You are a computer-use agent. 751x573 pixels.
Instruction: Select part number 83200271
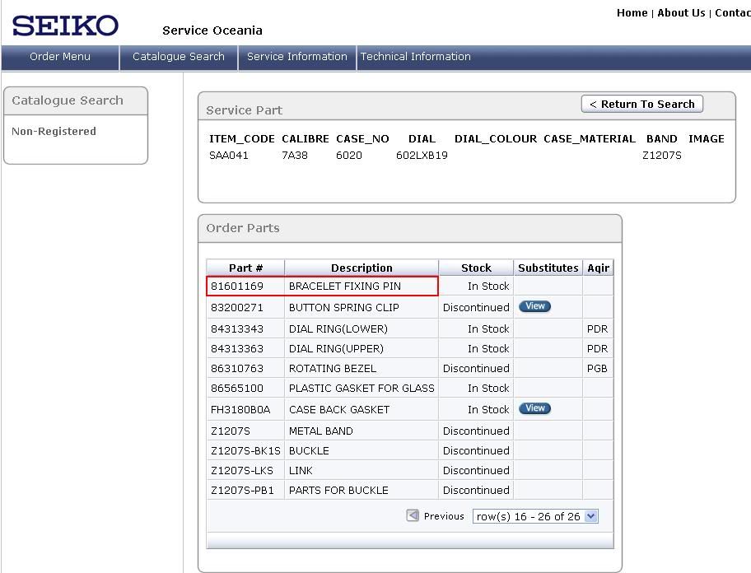point(237,307)
